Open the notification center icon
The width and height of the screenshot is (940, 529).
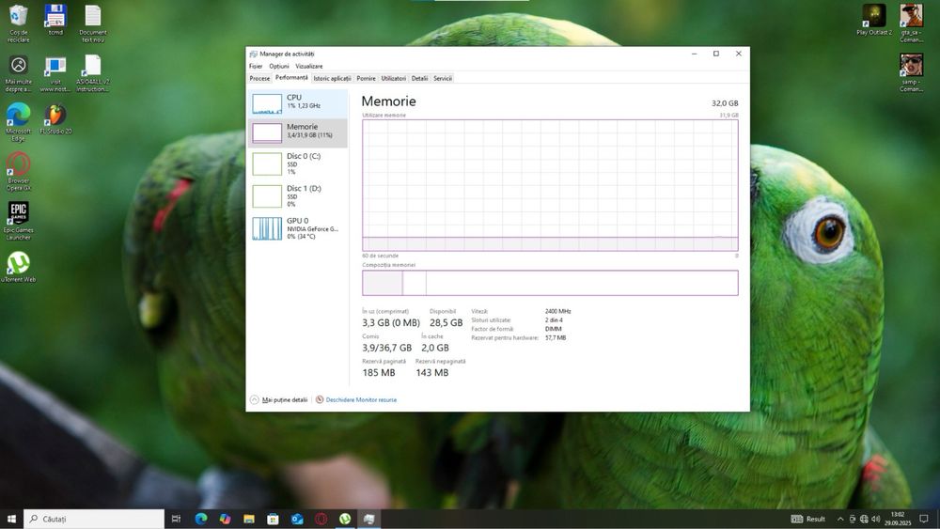924,519
